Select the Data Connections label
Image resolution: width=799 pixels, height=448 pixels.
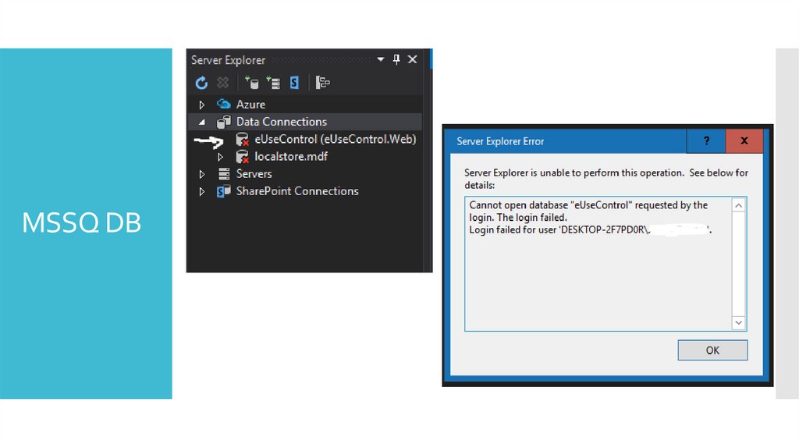tap(281, 122)
